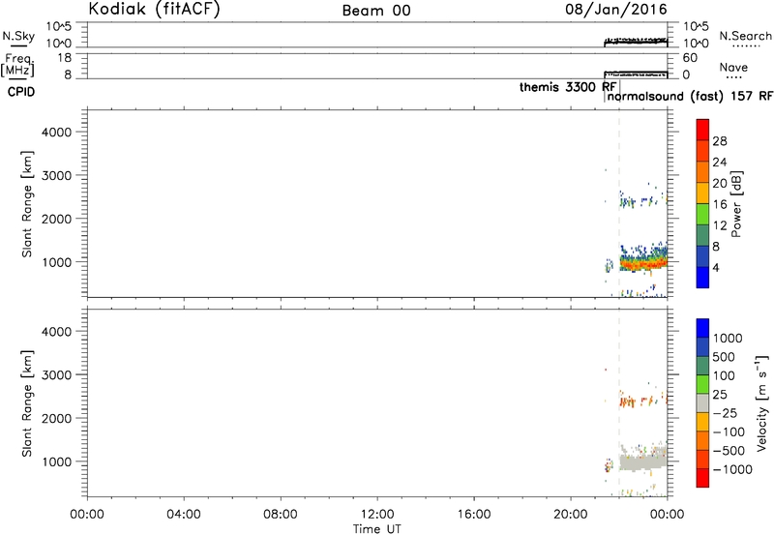Click the 'Time UT' axis title
This screenshot has width=774, height=535.
coord(377,528)
